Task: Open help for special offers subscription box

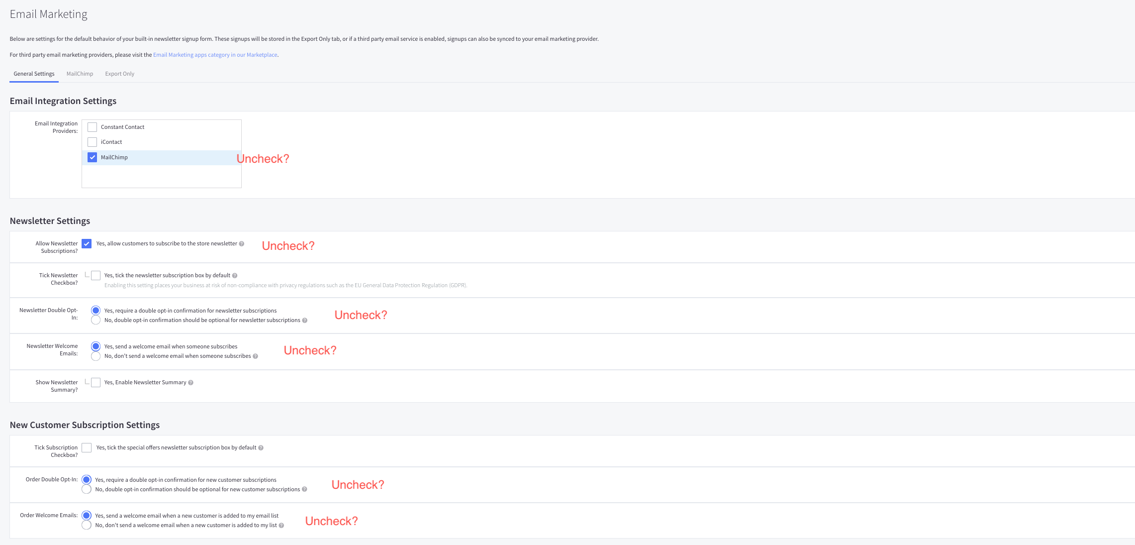Action: (x=261, y=448)
